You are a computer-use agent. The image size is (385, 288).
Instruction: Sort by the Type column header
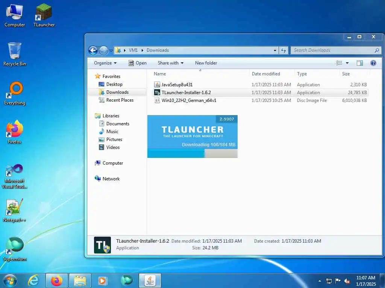302,74
